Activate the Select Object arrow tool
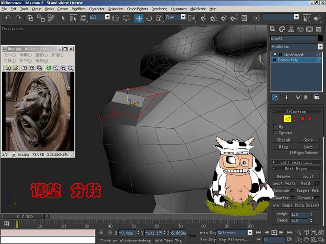The width and height of the screenshot is (326, 244). tap(63, 18)
